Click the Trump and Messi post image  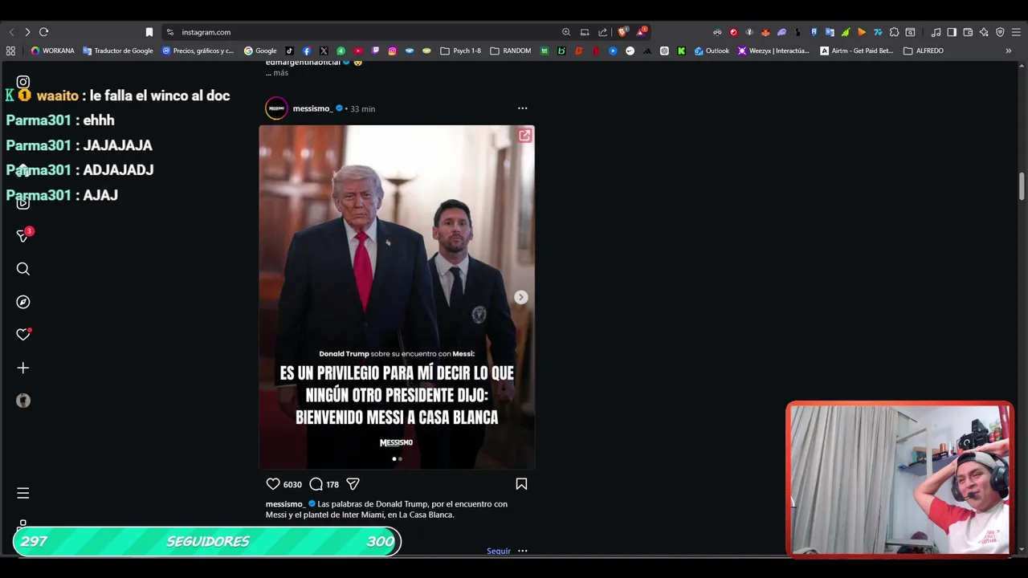pyautogui.click(x=397, y=297)
